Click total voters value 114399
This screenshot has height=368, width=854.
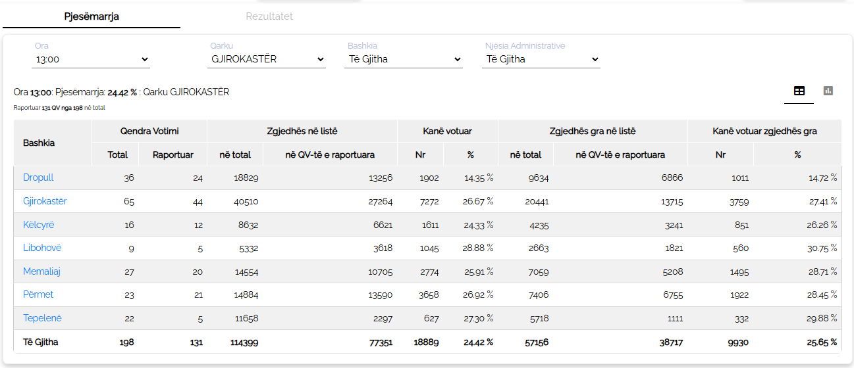(244, 342)
